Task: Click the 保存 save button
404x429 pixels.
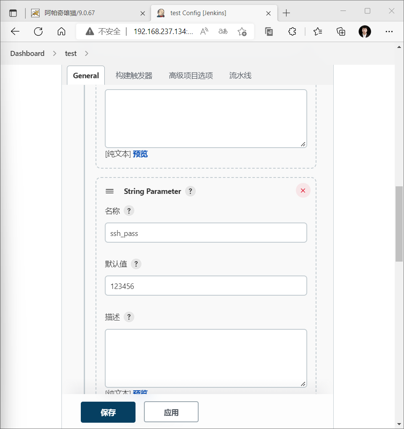Action: click(108, 412)
